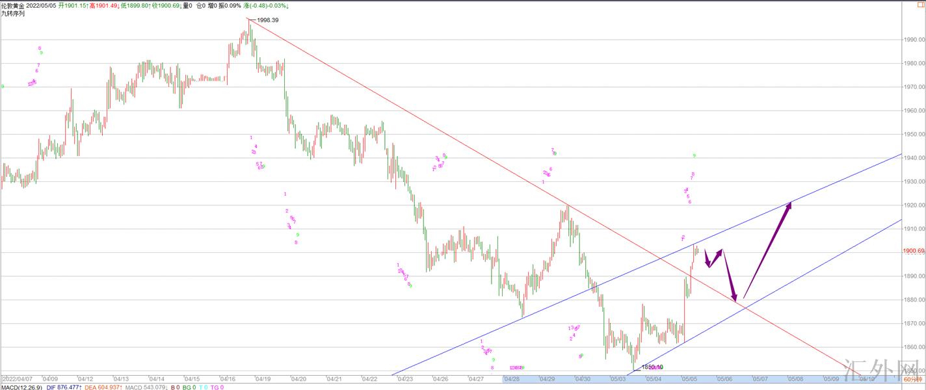Image resolution: width=926 pixels, height=390 pixels.
Task: Select the small purple down arrow near 1900
Action: tap(709, 260)
